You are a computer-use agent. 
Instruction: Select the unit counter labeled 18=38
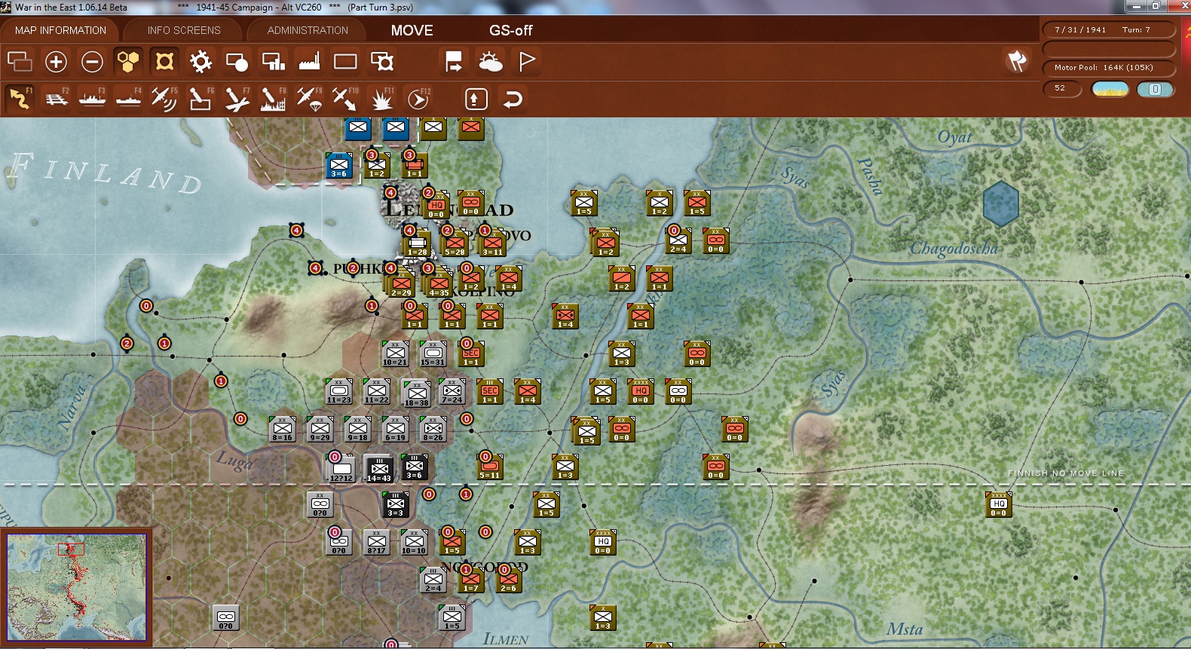[x=417, y=393]
